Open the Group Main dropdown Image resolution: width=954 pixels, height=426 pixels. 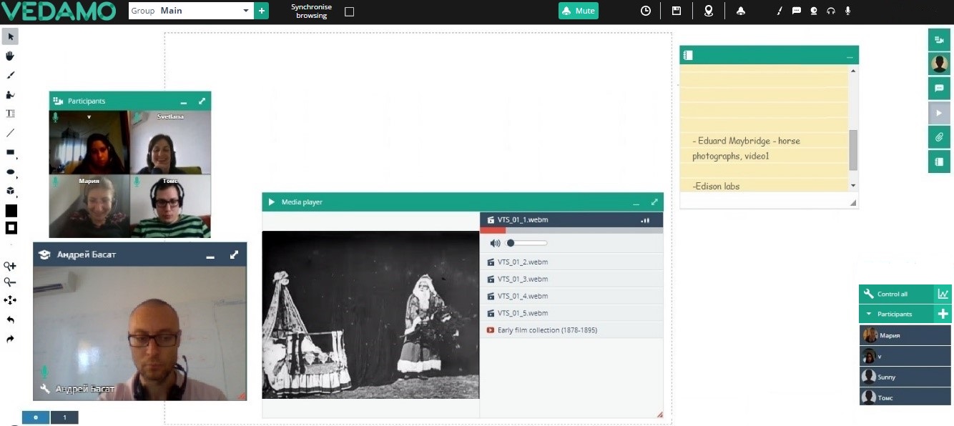click(x=191, y=11)
